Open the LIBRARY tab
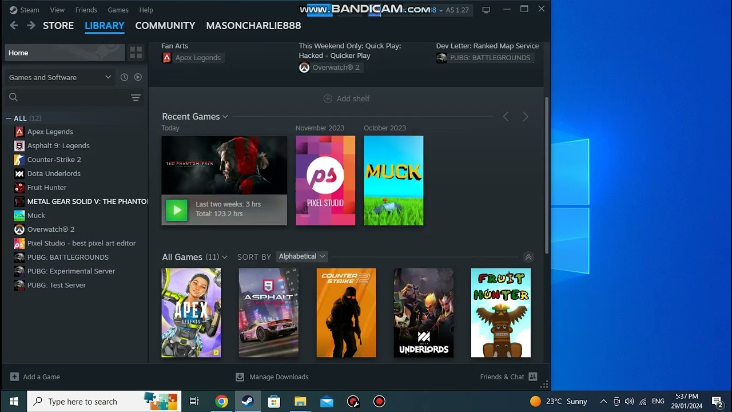Image resolution: width=732 pixels, height=412 pixels. [104, 26]
